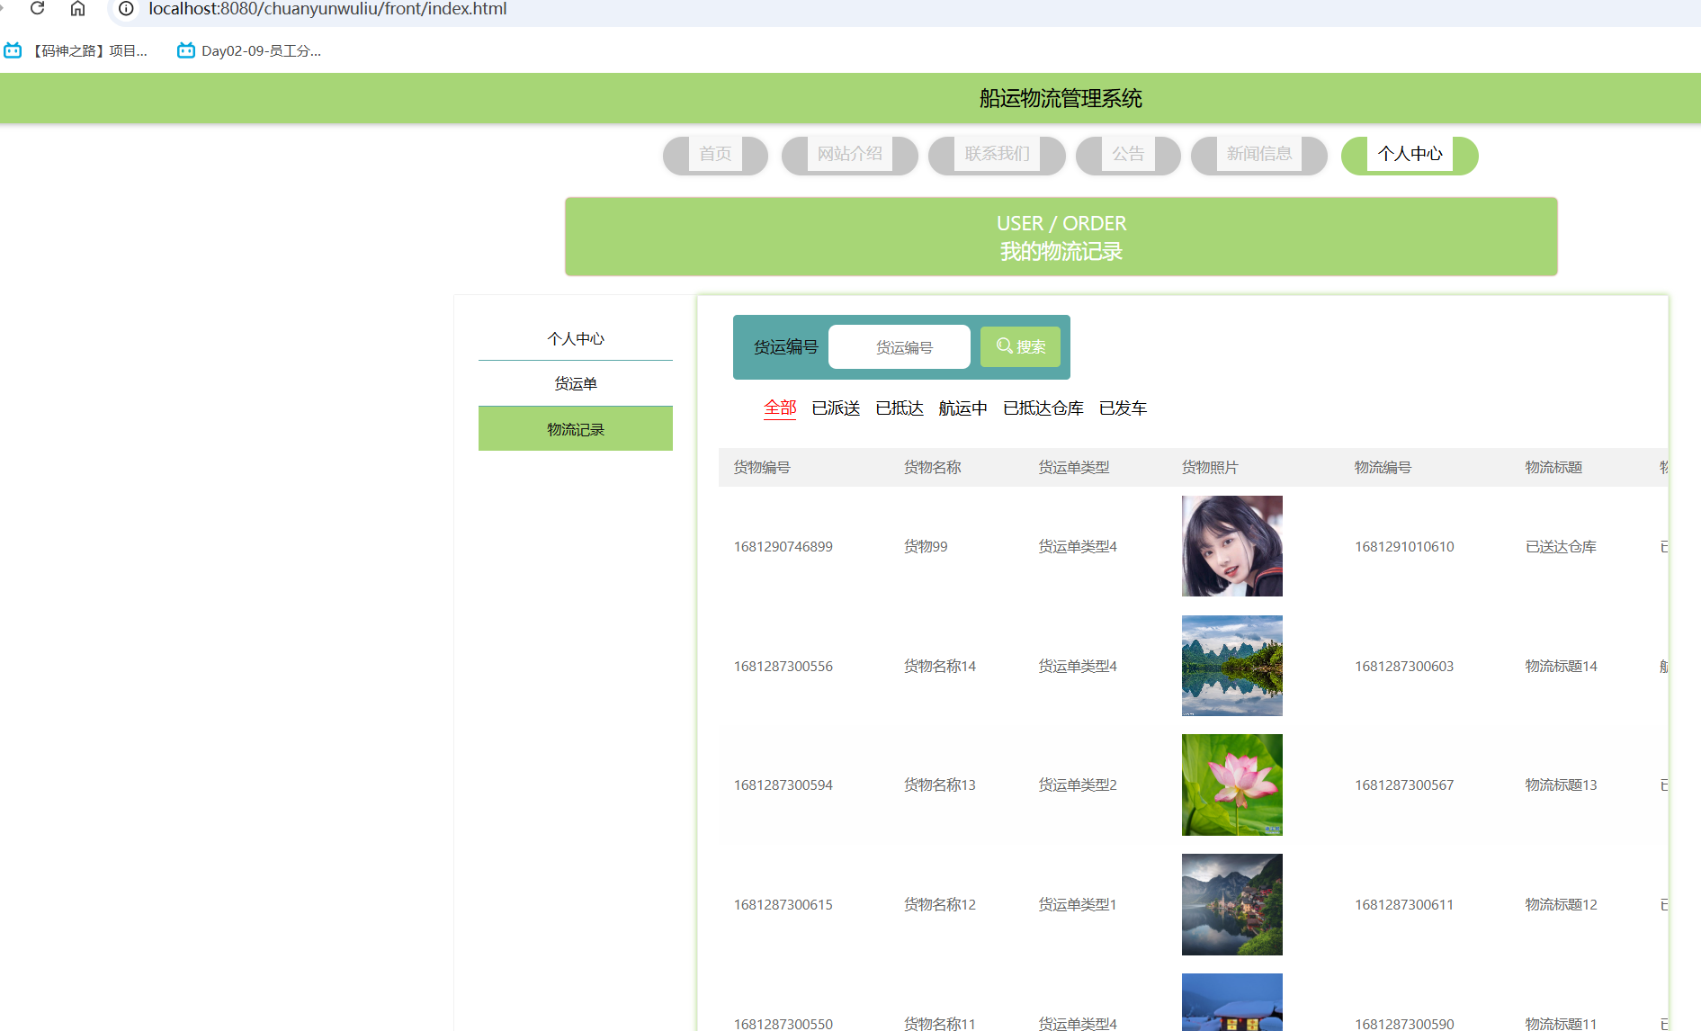Click the 货物照片 column header
Screen dimensions: 1701x1031
click(x=1210, y=468)
